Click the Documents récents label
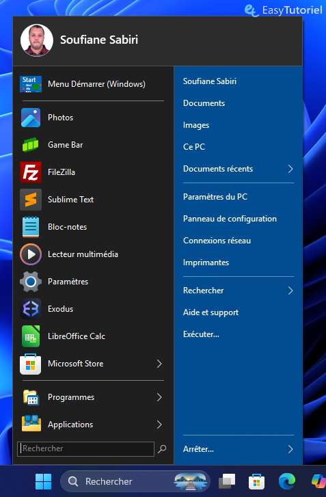The width and height of the screenshot is (326, 497). [x=218, y=169]
